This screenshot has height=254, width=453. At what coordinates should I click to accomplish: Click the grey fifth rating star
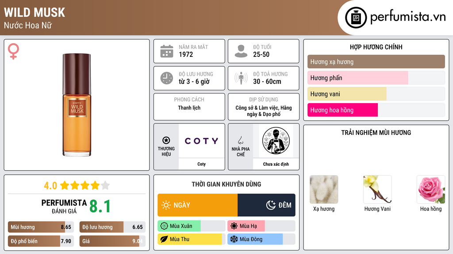pyautogui.click(x=105, y=185)
